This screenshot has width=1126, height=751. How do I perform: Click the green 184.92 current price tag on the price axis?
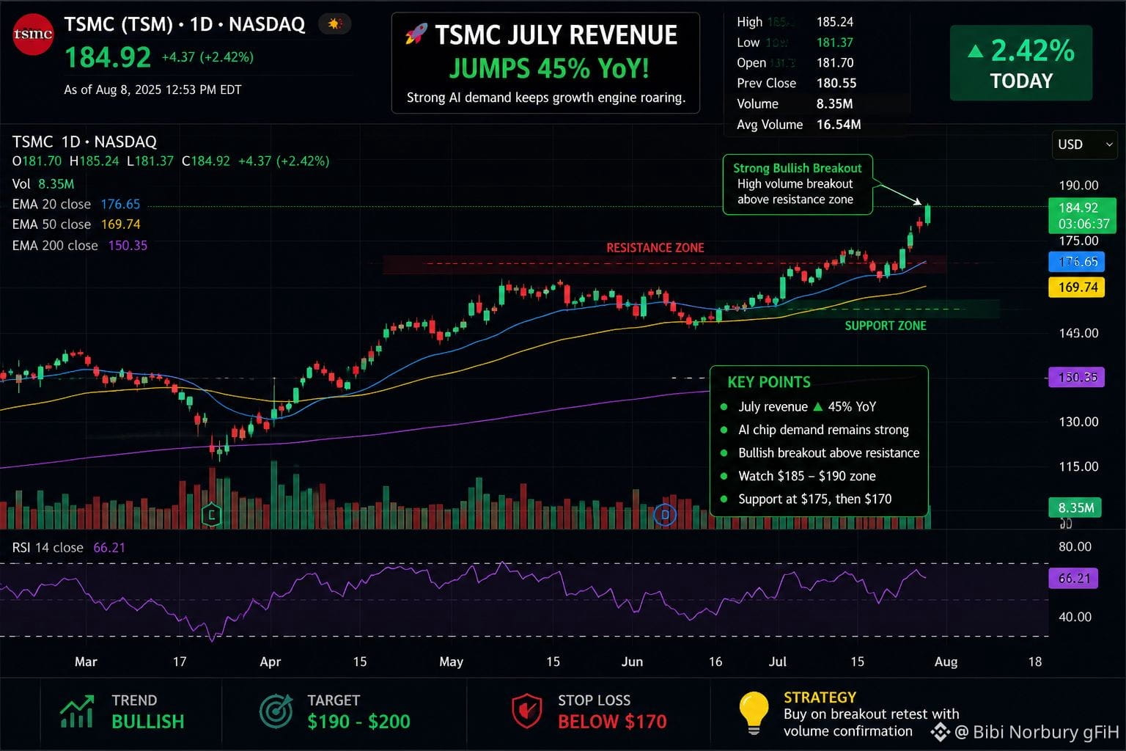(x=1082, y=216)
